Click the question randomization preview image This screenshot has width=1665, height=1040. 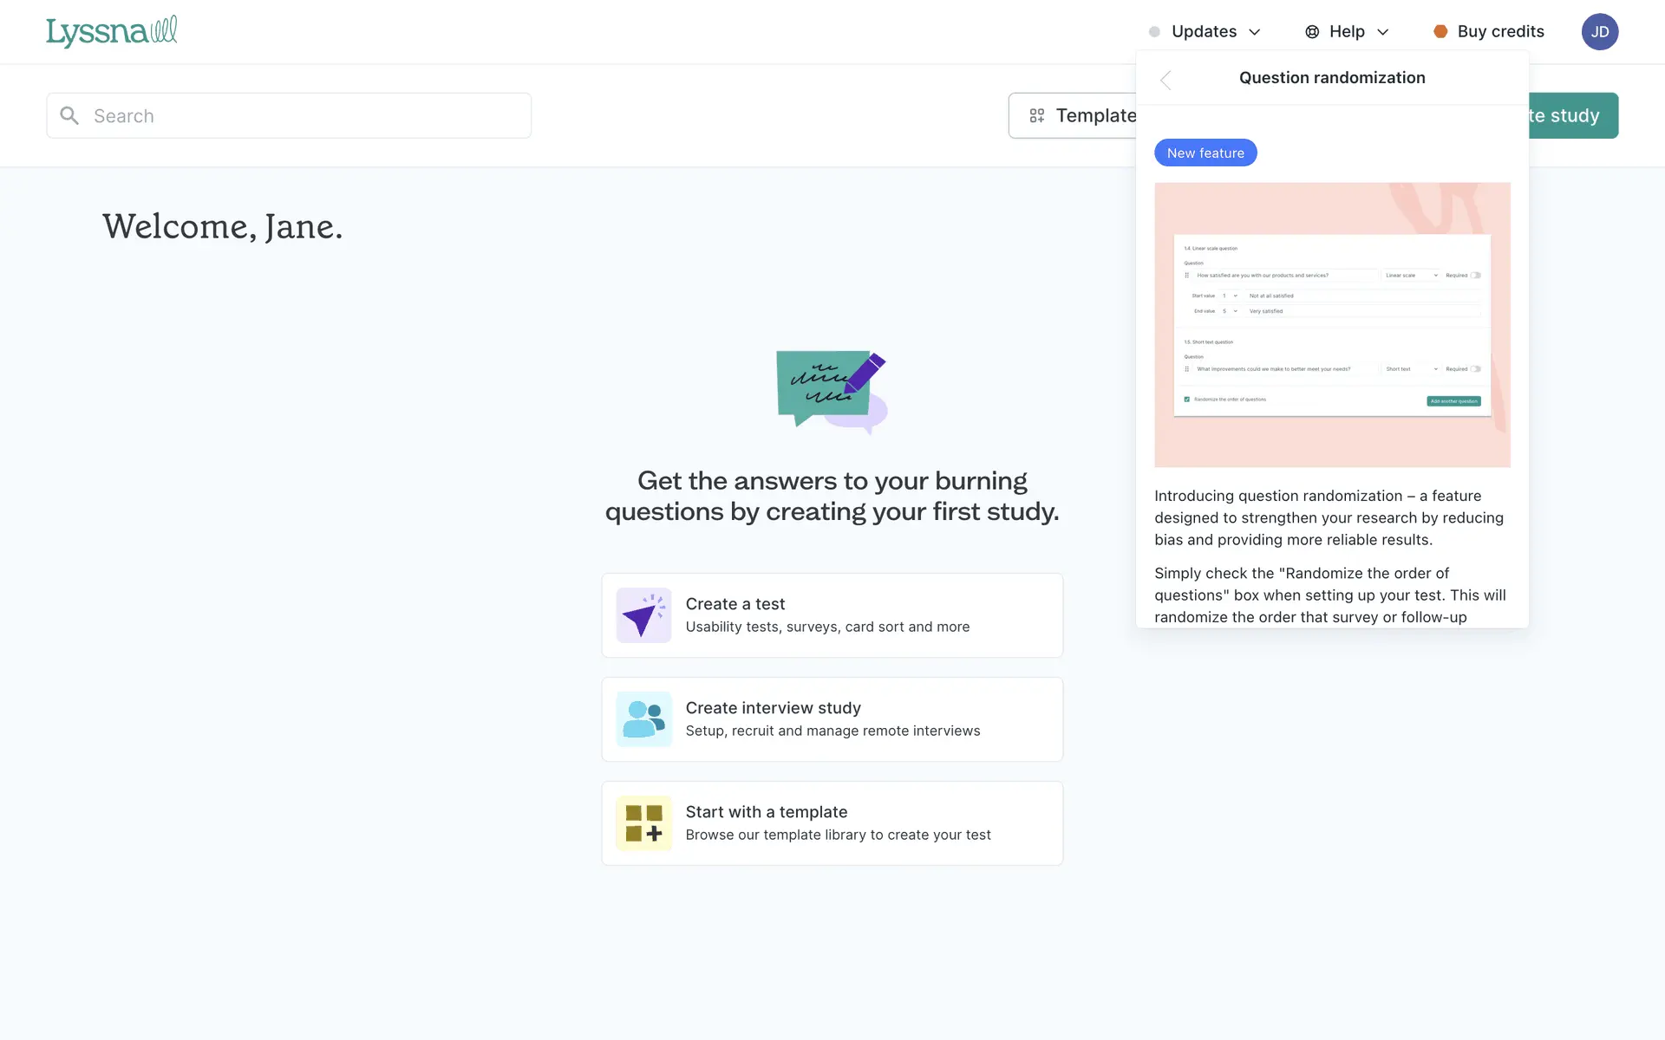click(x=1332, y=325)
